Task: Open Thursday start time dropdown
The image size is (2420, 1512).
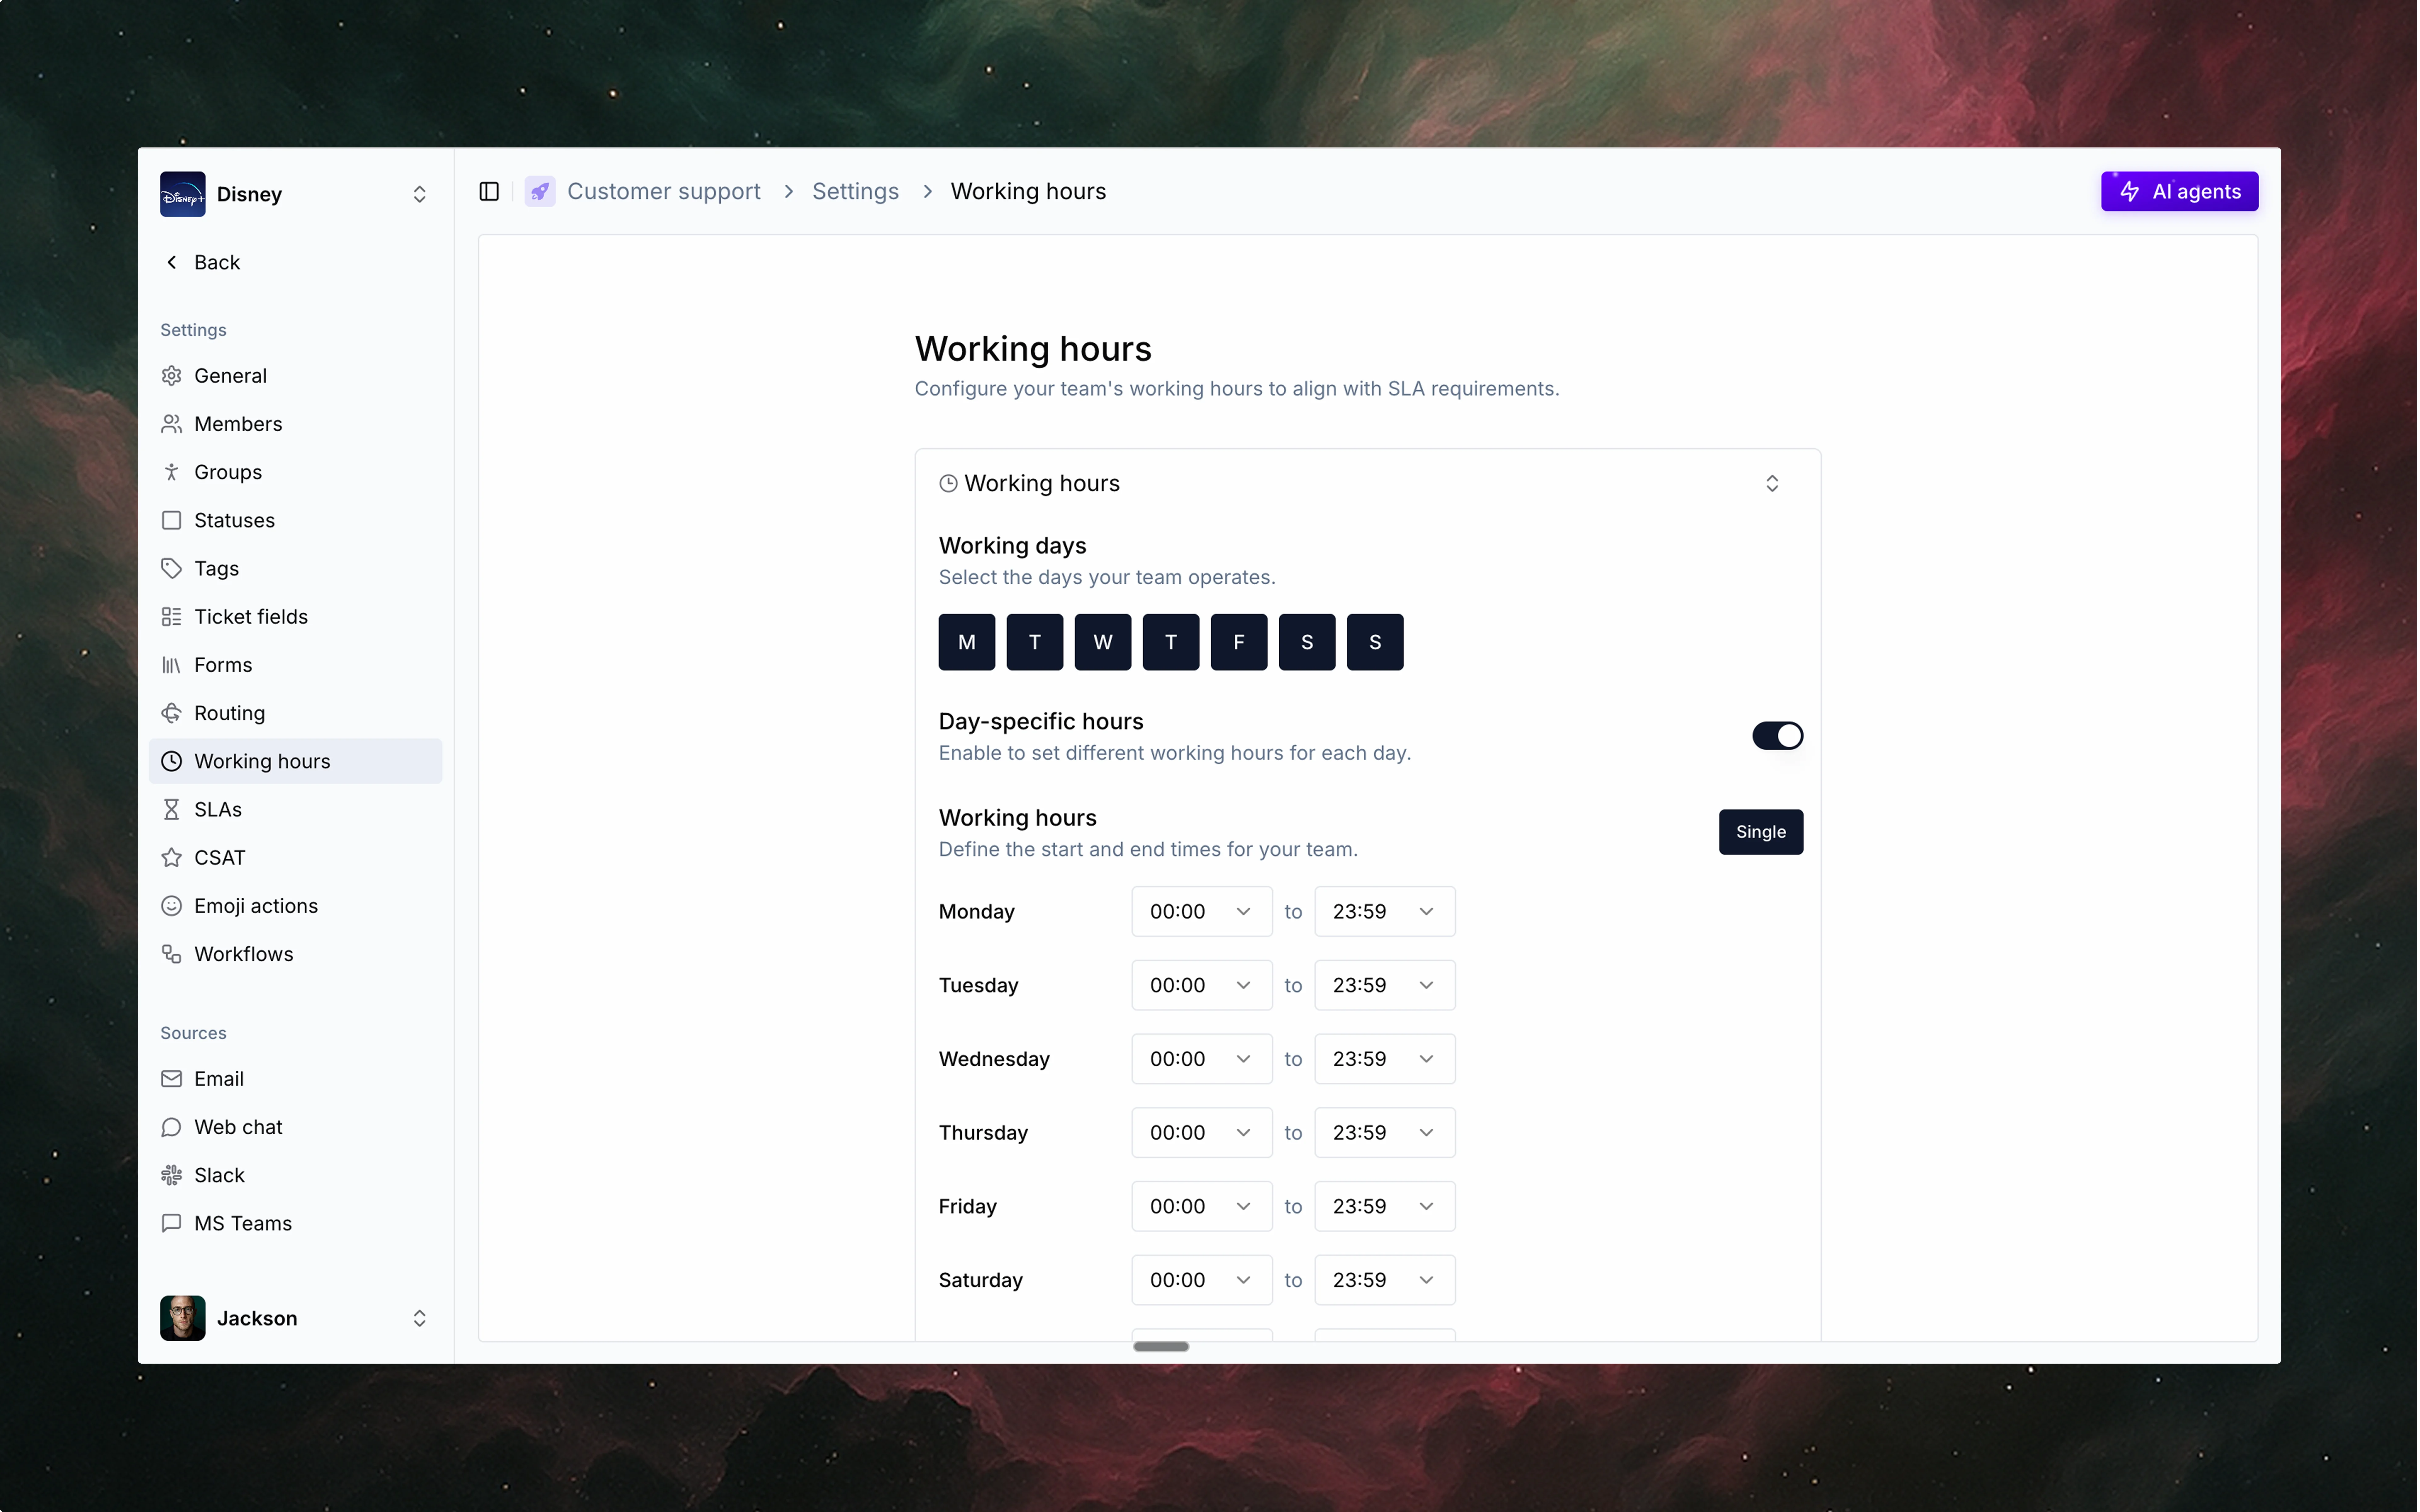Action: pos(1202,1133)
